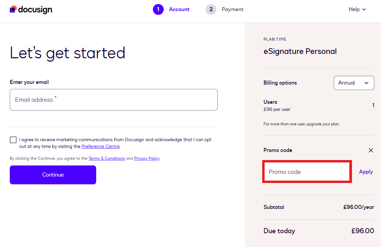This screenshot has width=381, height=247.
Task: Open the Privacy Policy
Action: [147, 158]
